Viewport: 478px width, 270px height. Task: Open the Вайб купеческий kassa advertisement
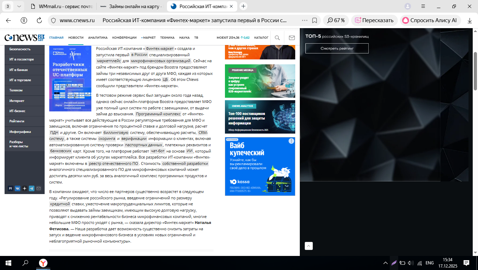coord(260,167)
